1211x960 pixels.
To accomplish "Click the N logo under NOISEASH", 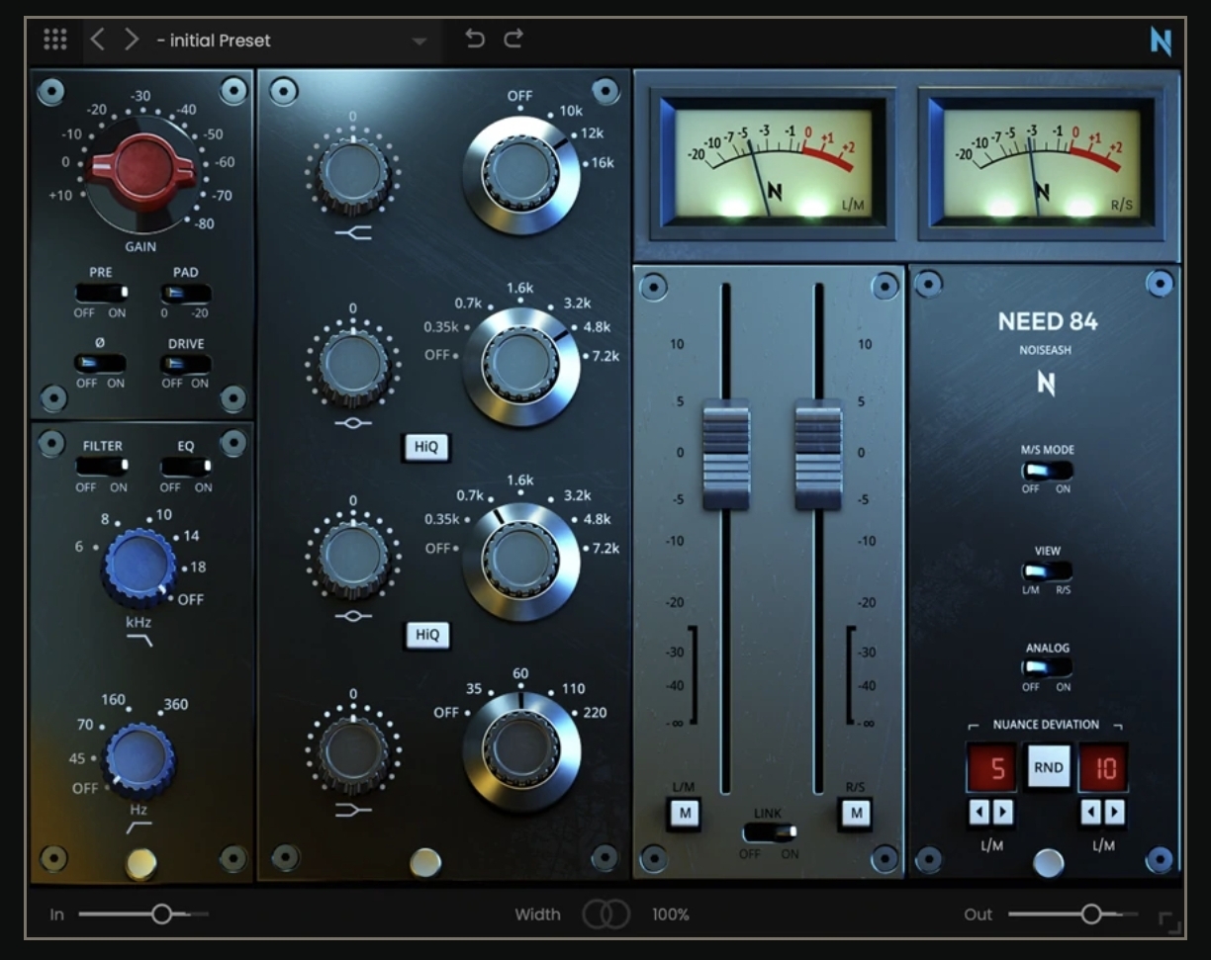I will pyautogui.click(x=1046, y=383).
